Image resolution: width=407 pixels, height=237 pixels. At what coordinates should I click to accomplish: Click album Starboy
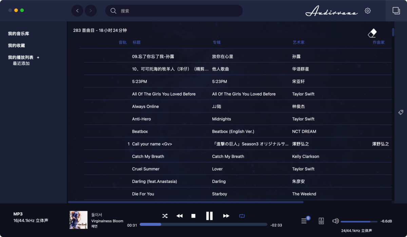click(x=219, y=194)
